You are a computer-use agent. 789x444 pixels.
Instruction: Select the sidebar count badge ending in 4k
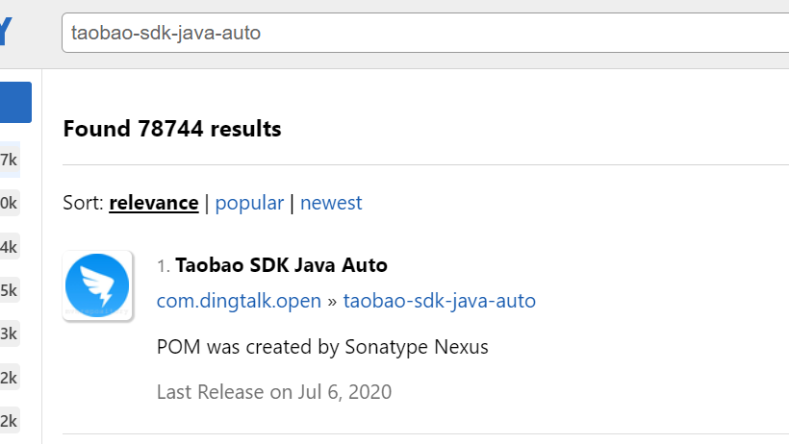9,246
